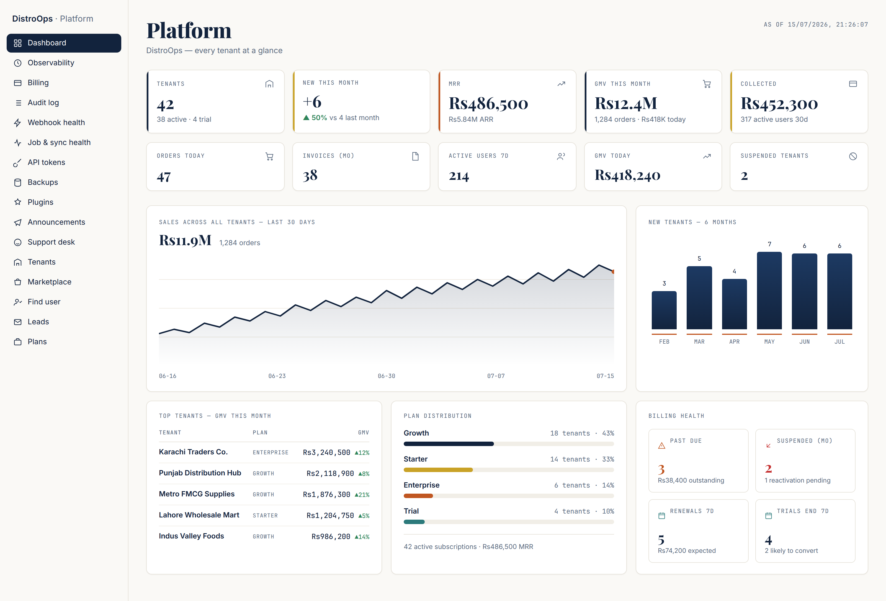
Task: Click the Starter plan progress bar
Action: pyautogui.click(x=509, y=470)
